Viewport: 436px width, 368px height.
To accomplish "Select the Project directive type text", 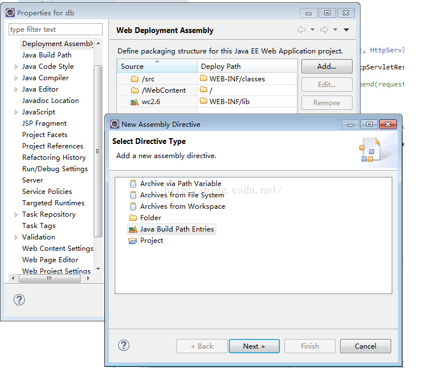I will [x=152, y=241].
